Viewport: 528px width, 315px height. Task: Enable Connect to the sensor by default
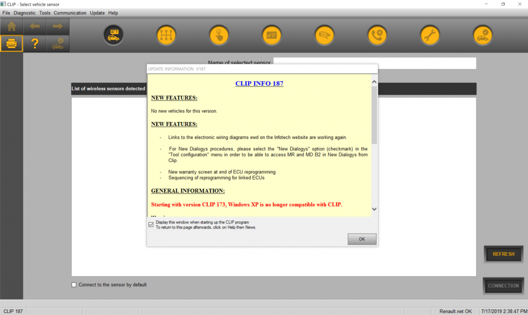click(x=74, y=285)
